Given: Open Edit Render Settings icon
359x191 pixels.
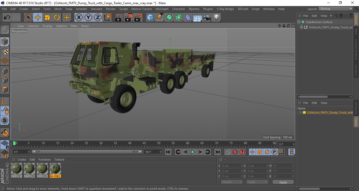Looking at the screenshot, I should (x=138, y=18).
